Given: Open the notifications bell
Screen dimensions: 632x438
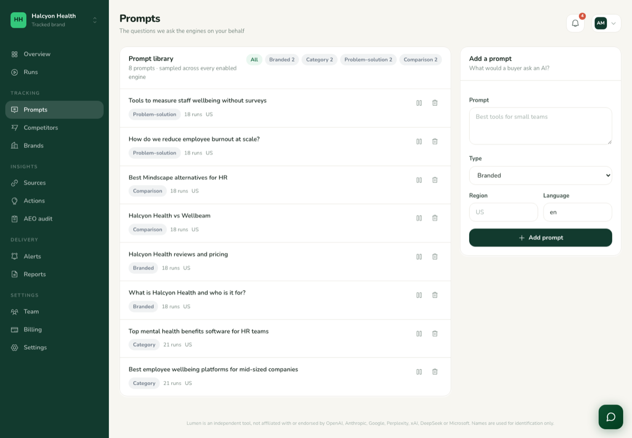Looking at the screenshot, I should [x=575, y=23].
